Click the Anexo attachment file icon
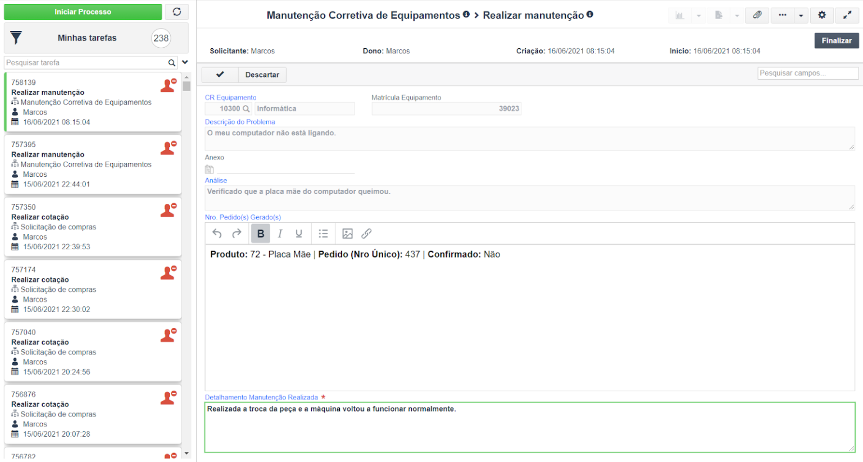 click(209, 169)
